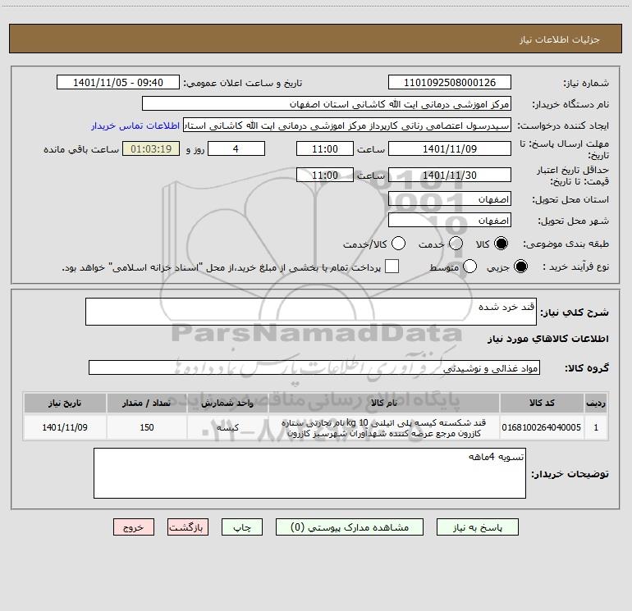Click the کد کالا column header
The image size is (632, 611).
(x=542, y=403)
